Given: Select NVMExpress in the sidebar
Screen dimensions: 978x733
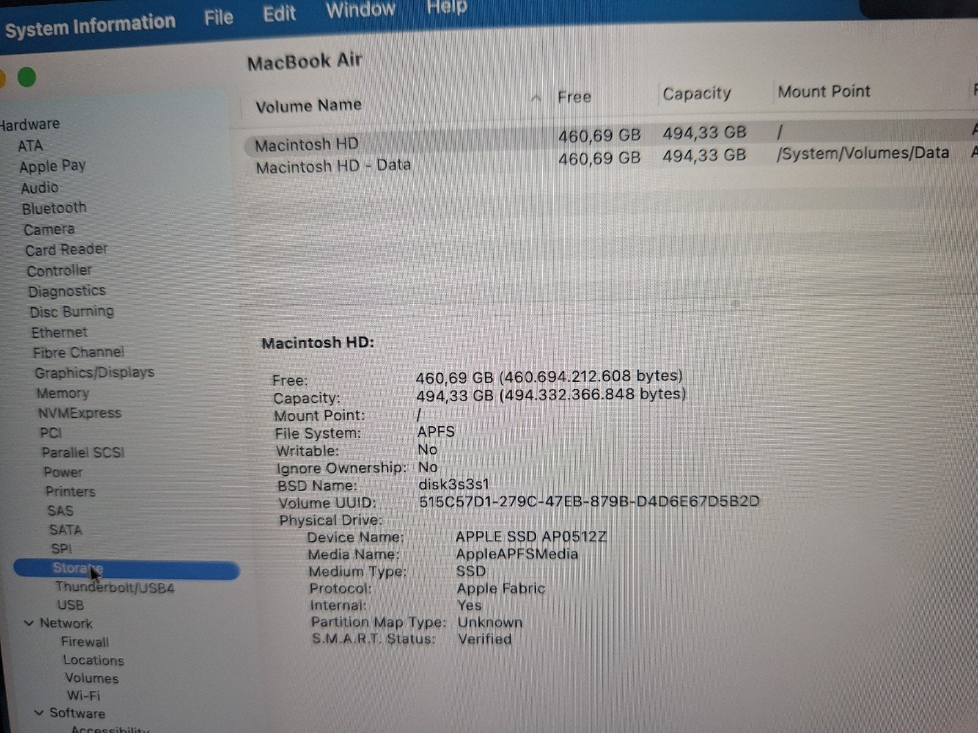Looking at the screenshot, I should coord(80,413).
